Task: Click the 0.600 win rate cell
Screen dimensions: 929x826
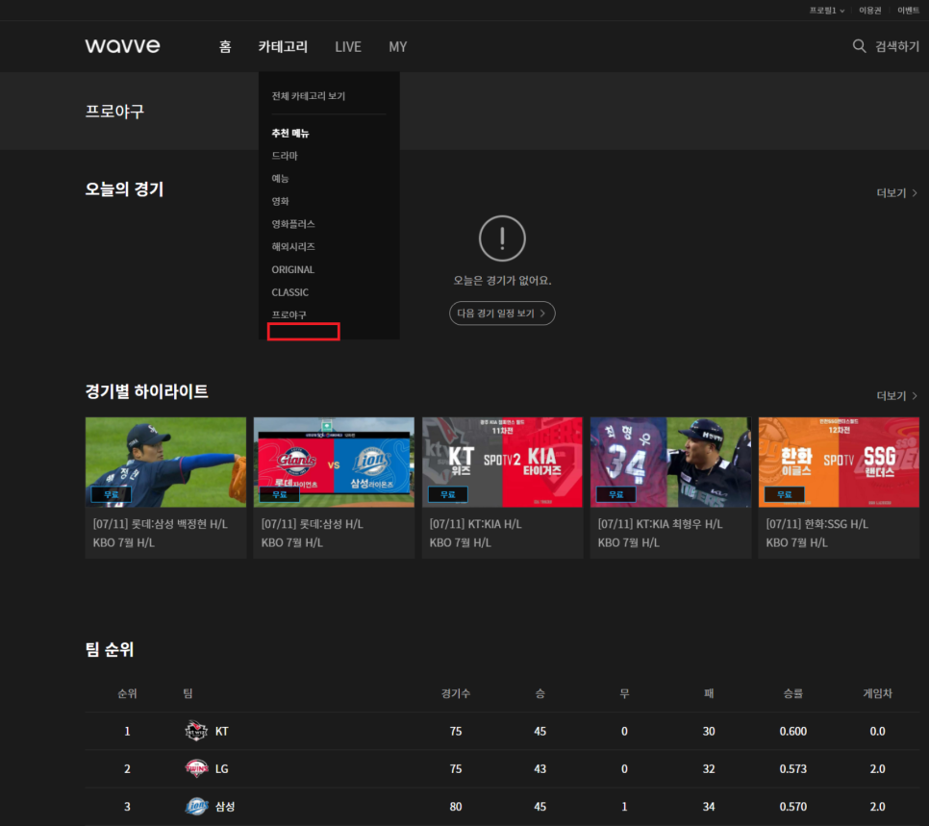Action: tap(792, 731)
